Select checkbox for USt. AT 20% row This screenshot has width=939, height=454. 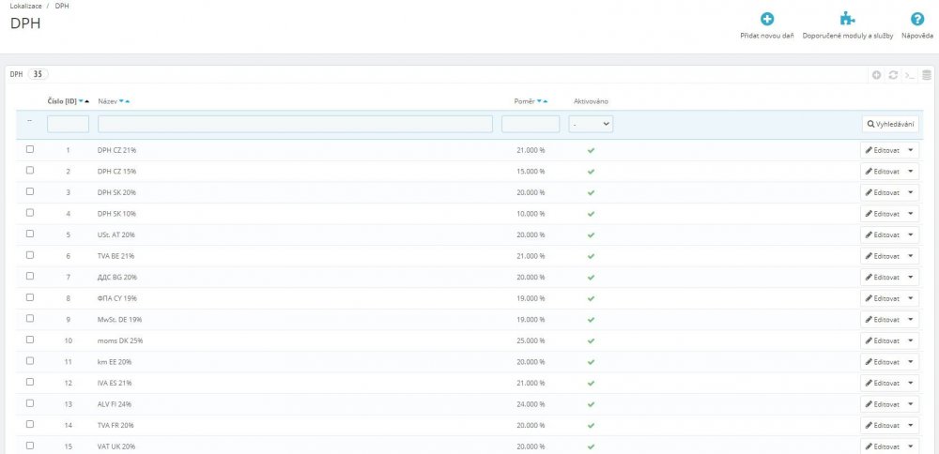(30, 234)
